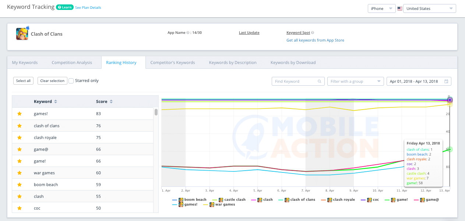Open the See Plan Details link
The image size is (465, 221).
88,7
